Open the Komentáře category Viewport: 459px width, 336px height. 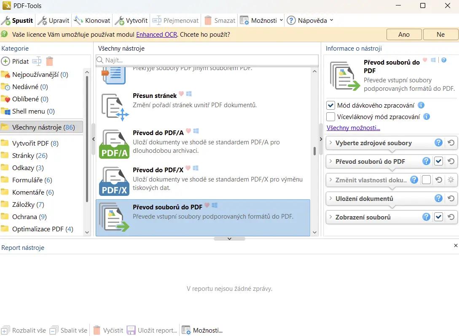33,192
